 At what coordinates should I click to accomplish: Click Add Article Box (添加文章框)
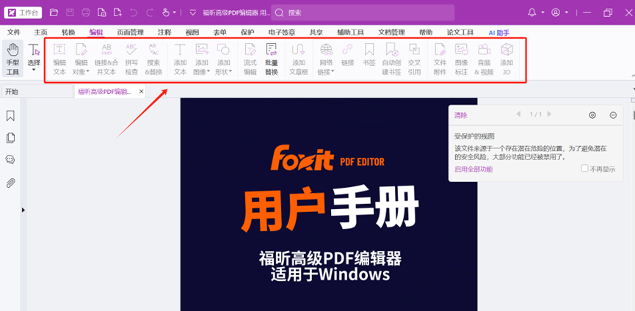click(299, 59)
